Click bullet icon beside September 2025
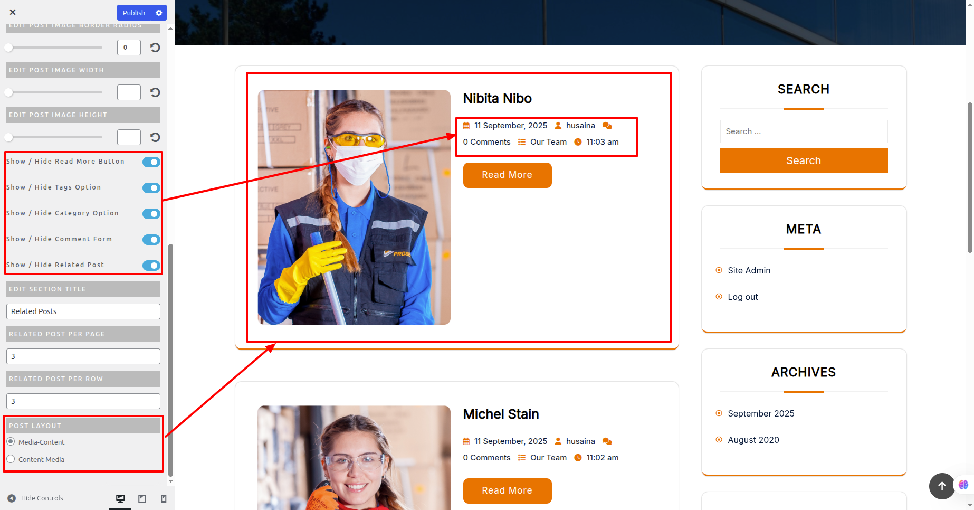Image resolution: width=974 pixels, height=510 pixels. coord(719,413)
